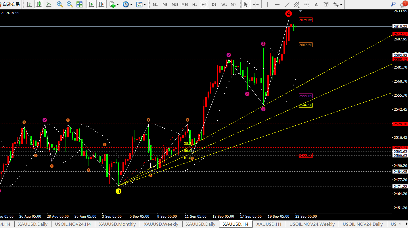Screen dimensions: 408x228
Task: Select the text label tool
Action: [x=326, y=4]
